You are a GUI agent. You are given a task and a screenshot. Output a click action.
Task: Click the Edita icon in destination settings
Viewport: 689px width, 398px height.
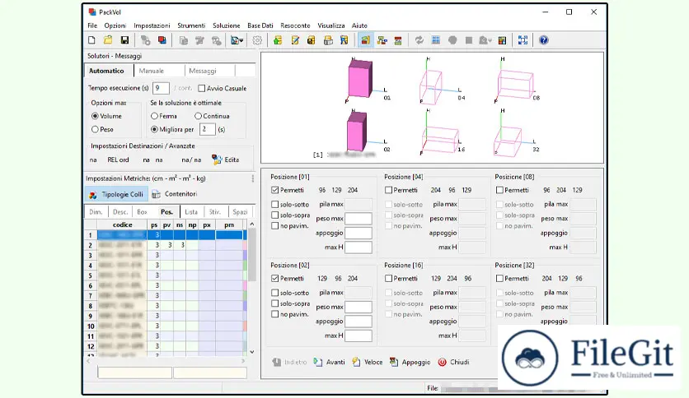pyautogui.click(x=217, y=160)
